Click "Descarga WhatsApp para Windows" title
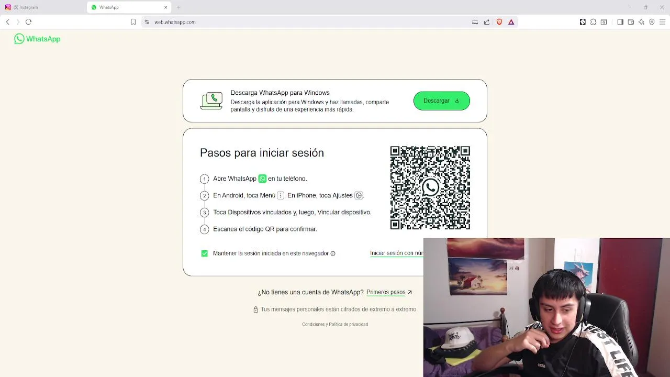 280,93
